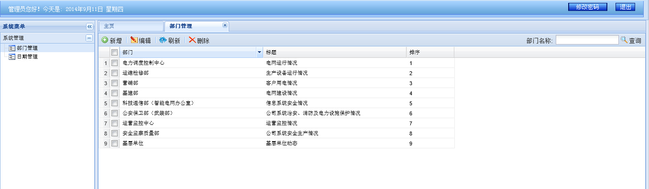The image size is (649, 189).
Task: Open 部门管理 in the sidebar tree
Action: [x=27, y=48]
